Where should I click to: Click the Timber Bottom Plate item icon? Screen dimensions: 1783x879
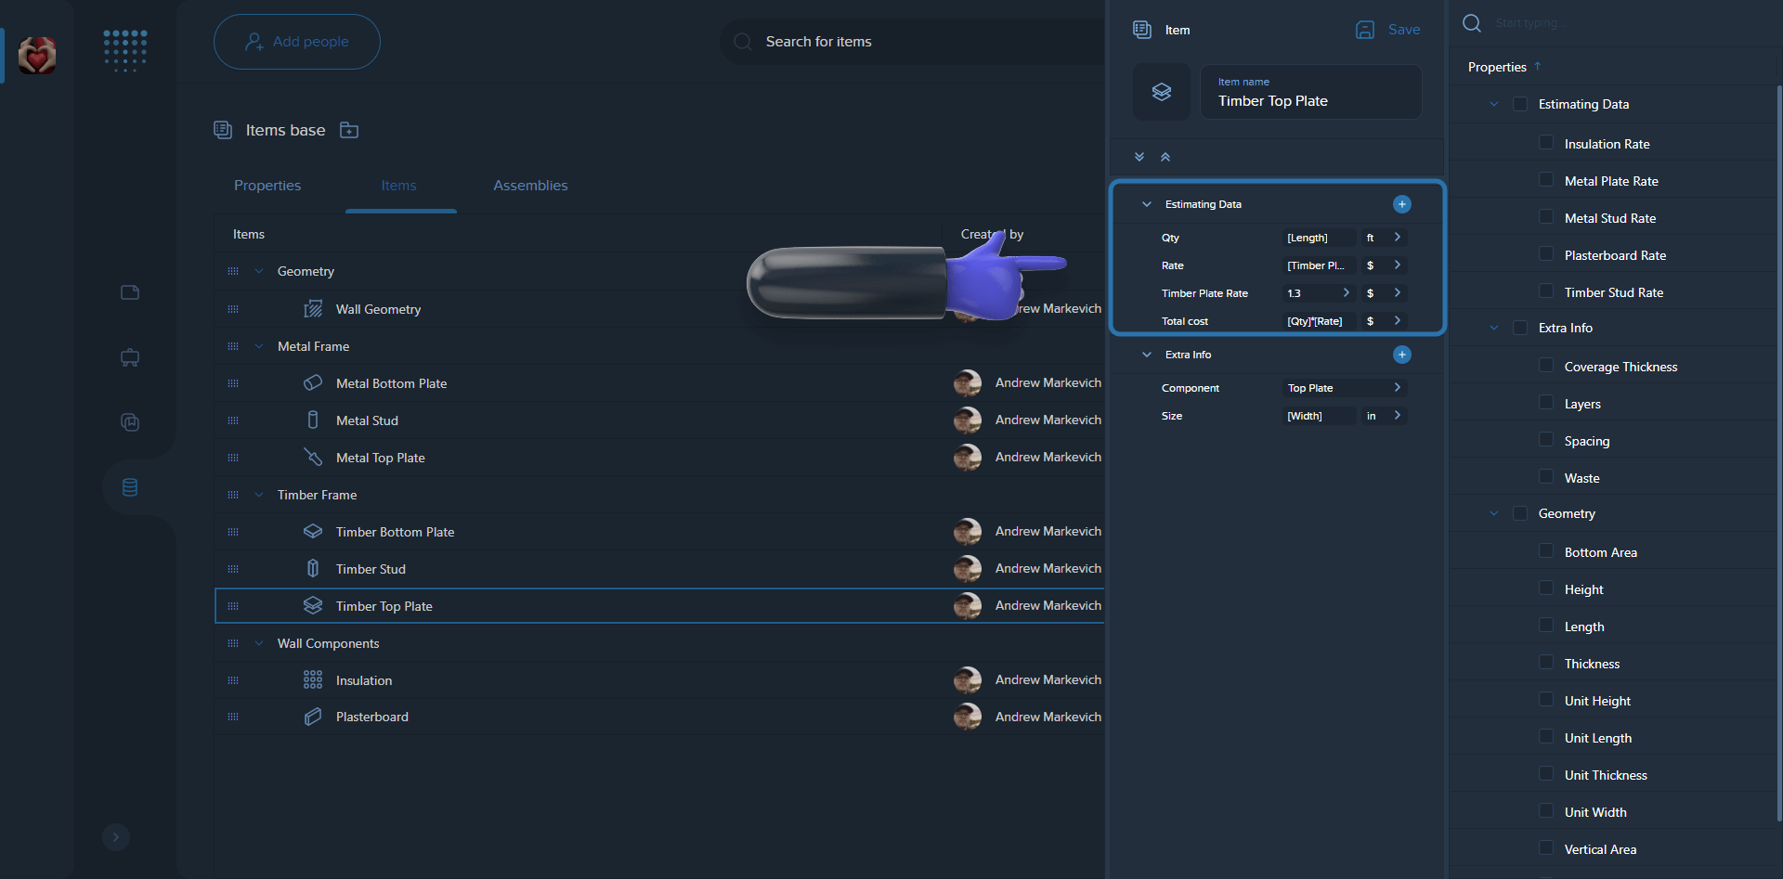[x=313, y=531]
